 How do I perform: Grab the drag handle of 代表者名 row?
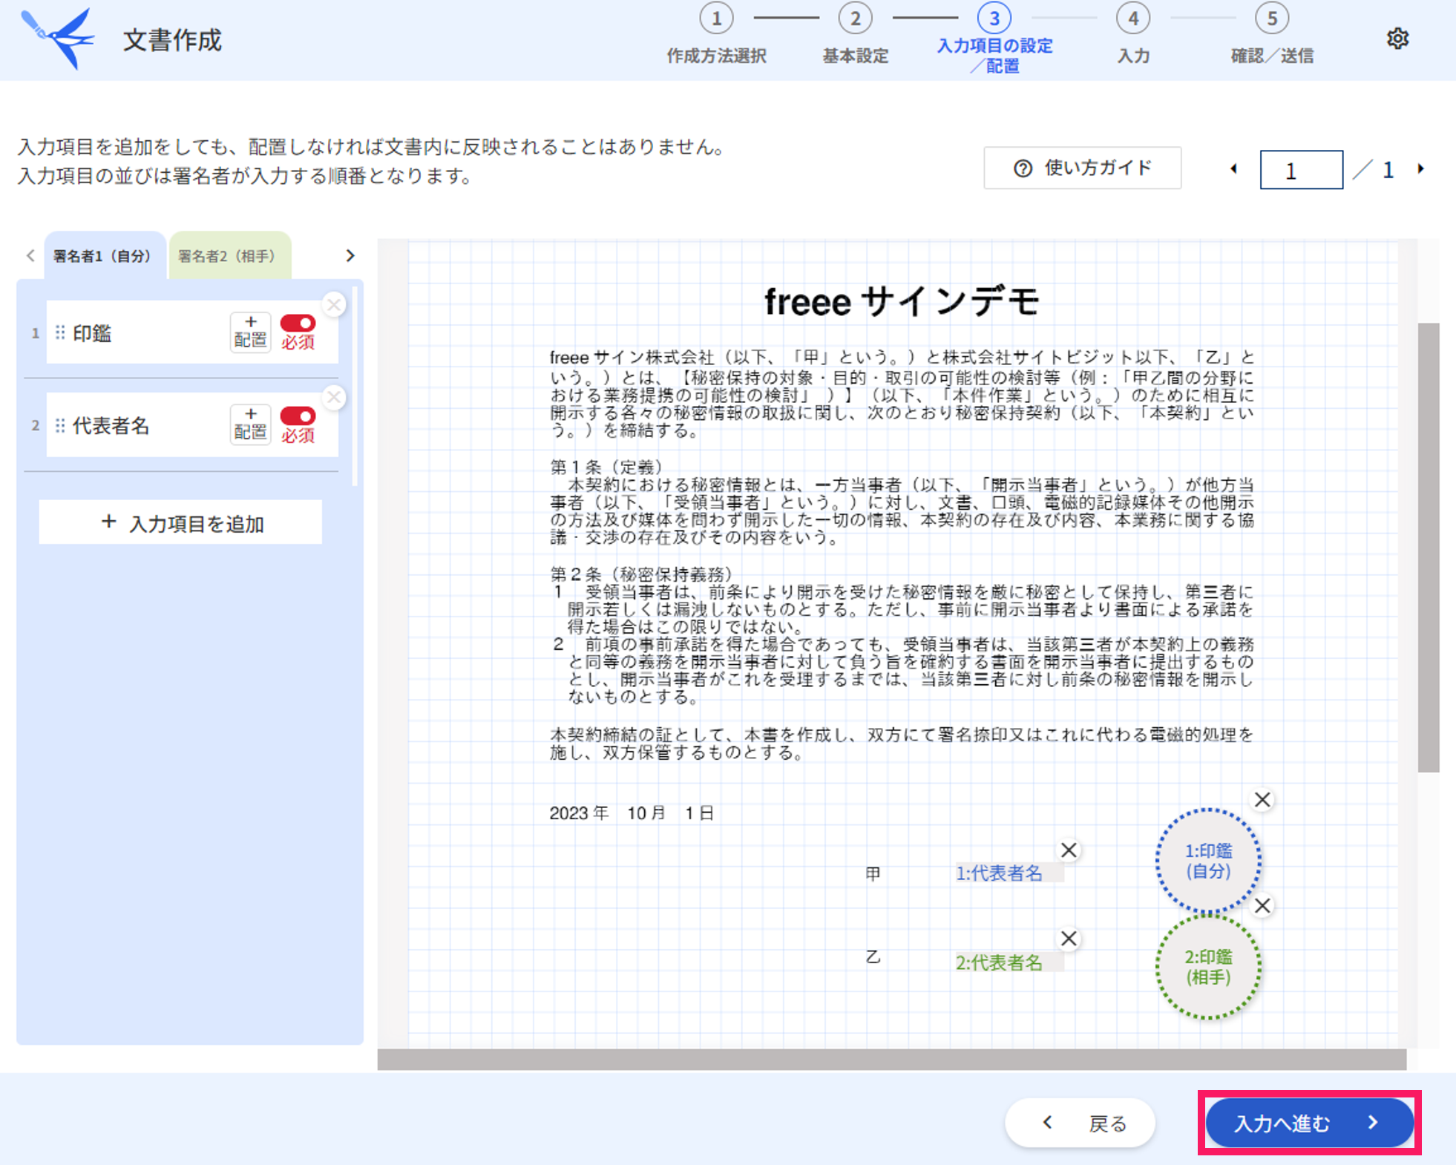60,426
